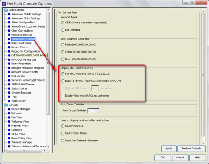Choose Colon MAC address separator
The width and height of the screenshot is (209, 164).
click(63, 52)
